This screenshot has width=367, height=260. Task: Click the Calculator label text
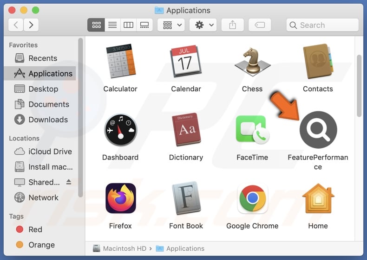[120, 89]
